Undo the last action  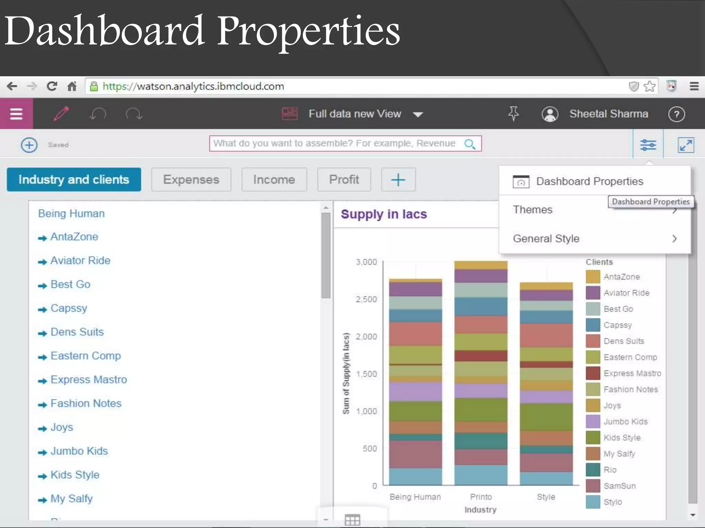98,114
